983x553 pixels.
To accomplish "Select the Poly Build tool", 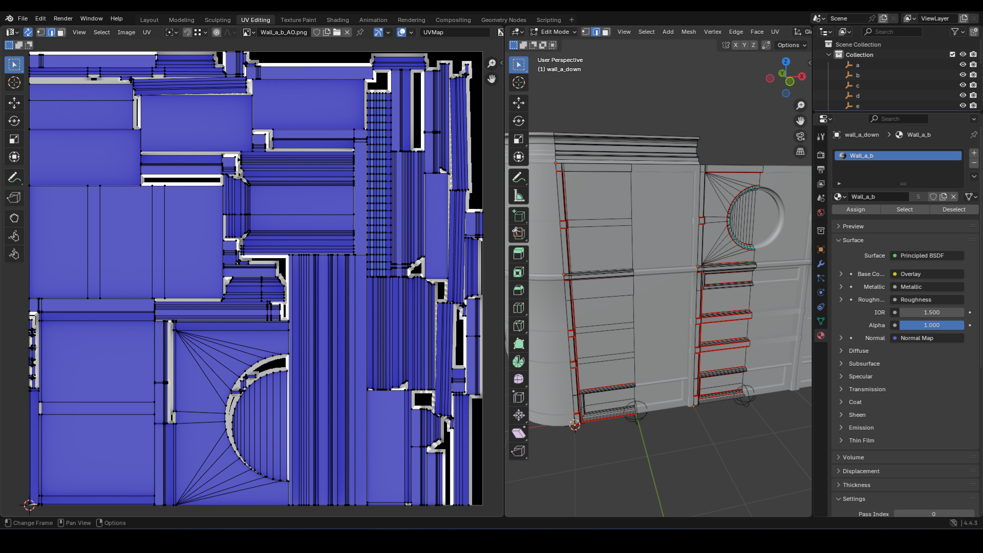I will (x=519, y=344).
